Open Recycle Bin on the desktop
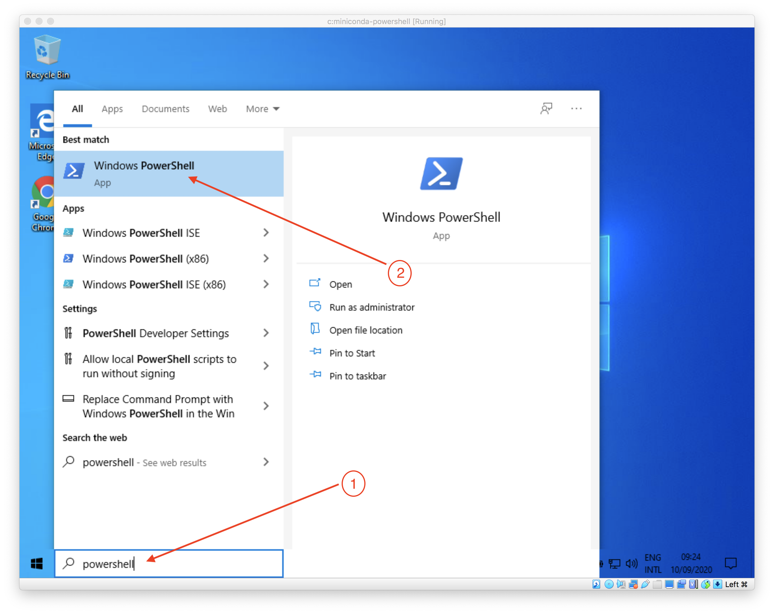This screenshot has width=774, height=614. tap(47, 57)
